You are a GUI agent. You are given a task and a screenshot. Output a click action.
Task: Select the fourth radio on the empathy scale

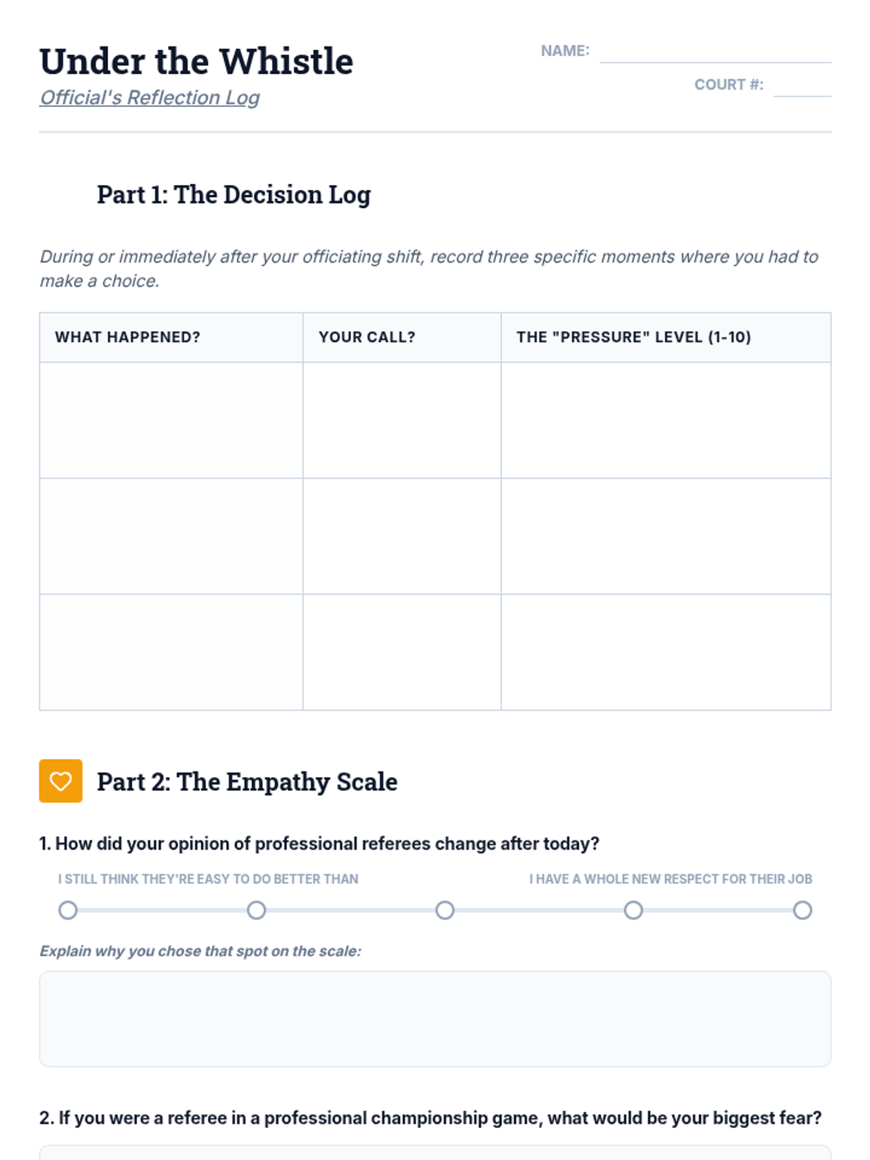click(x=634, y=910)
